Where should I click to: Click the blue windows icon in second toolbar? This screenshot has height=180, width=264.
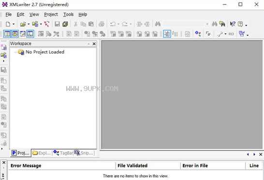(x=242, y=34)
